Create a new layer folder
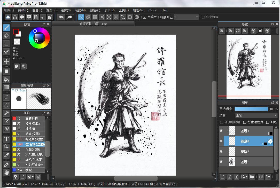This screenshot has height=188, width=280. click(252, 177)
